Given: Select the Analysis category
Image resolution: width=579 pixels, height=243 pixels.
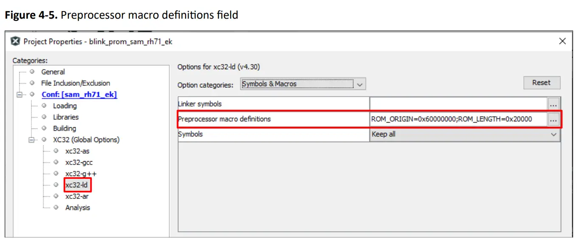Looking at the screenshot, I should (x=78, y=207).
